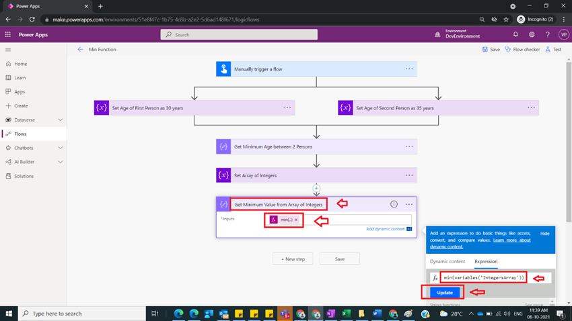Open the VP account avatar
The height and width of the screenshot is (321, 572).
pyautogui.click(x=564, y=34)
